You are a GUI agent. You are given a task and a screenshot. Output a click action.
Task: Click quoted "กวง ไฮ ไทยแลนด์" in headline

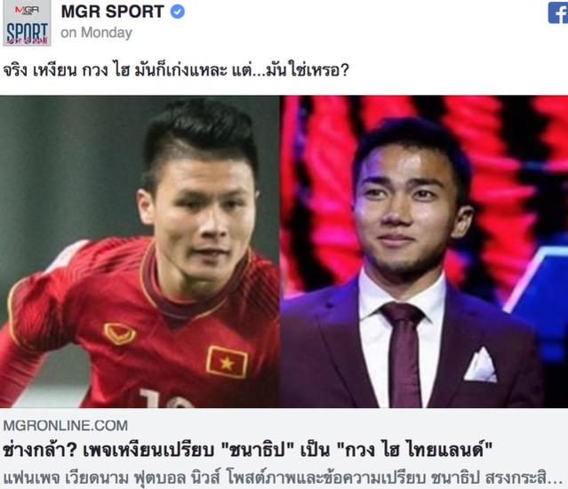[x=415, y=451]
